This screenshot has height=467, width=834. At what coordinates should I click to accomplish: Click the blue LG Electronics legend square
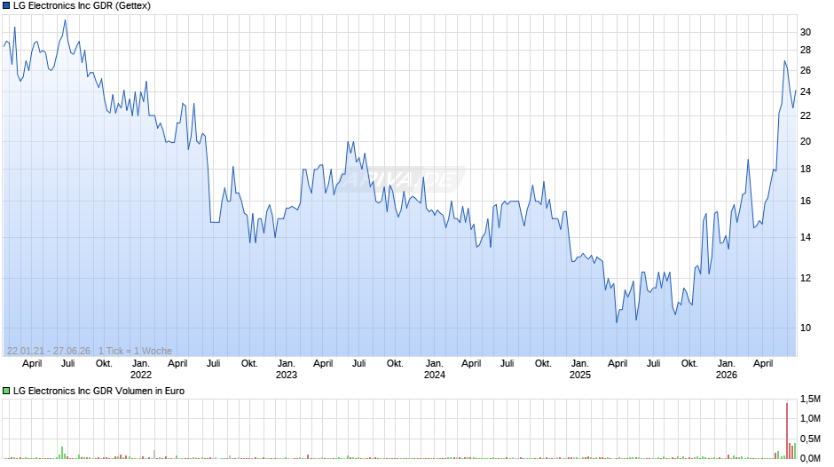click(x=6, y=6)
